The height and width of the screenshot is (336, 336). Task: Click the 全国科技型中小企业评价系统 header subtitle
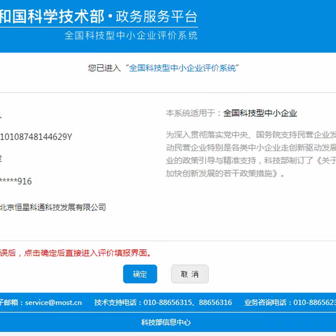[131, 36]
